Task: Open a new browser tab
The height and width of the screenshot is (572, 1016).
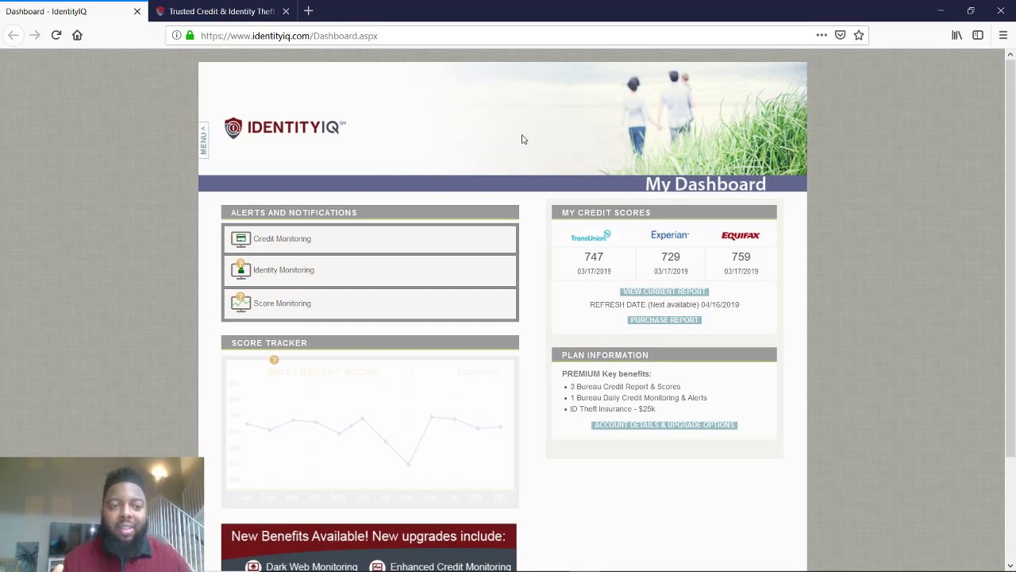Action: (309, 11)
